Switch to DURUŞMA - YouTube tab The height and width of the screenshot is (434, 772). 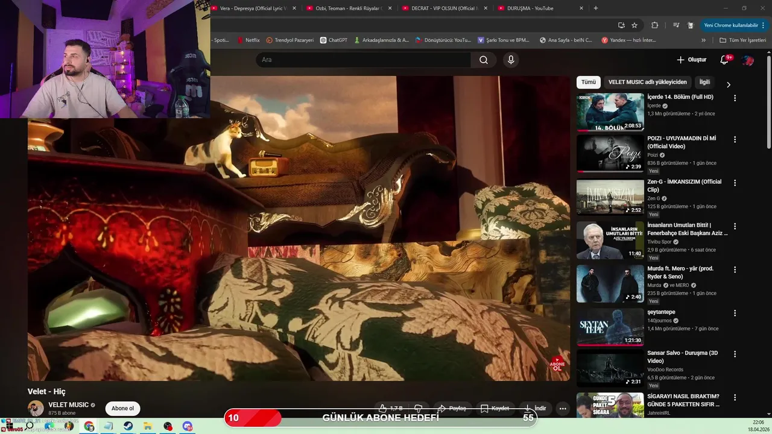click(539, 8)
